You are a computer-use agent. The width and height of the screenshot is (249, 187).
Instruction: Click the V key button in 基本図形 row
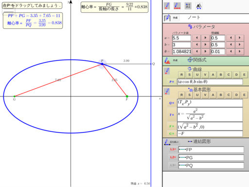pyautogui.click(x=205, y=95)
